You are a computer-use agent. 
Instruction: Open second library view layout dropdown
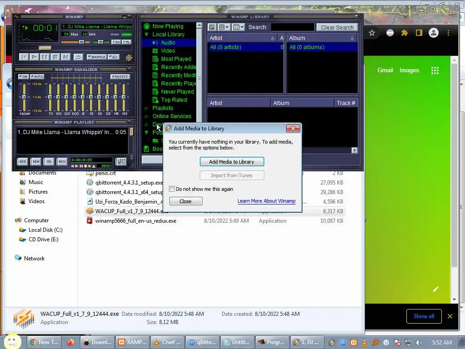click(x=224, y=27)
